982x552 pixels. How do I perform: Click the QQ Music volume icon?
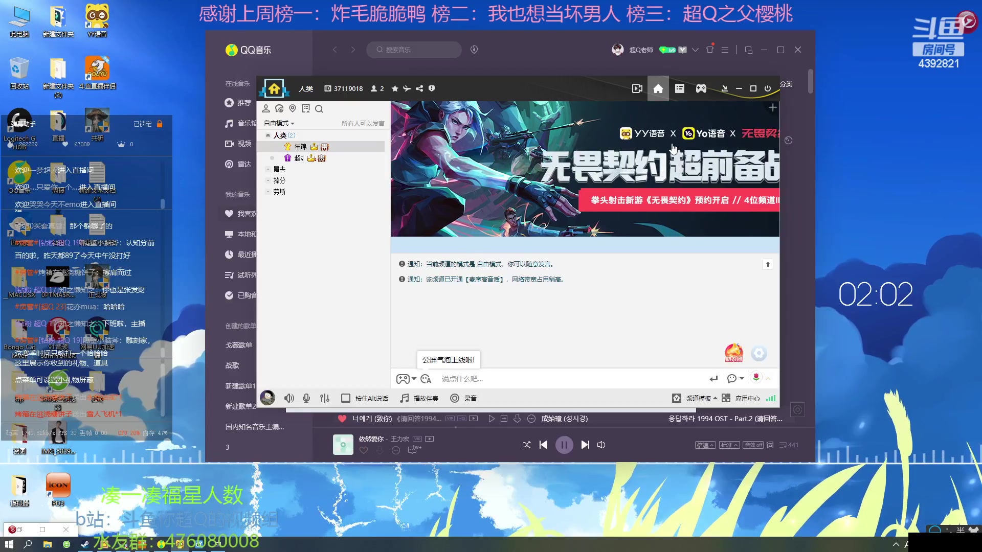[601, 445]
